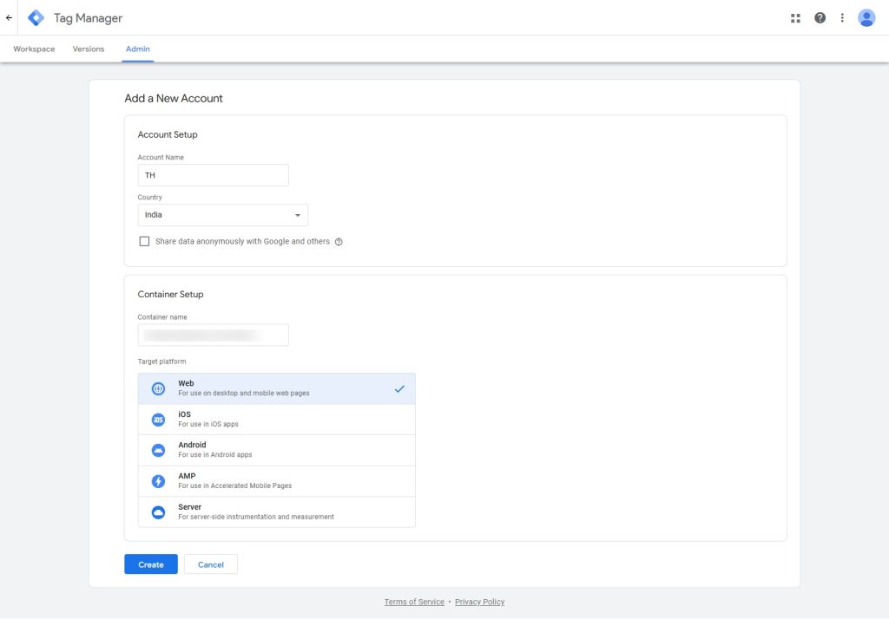Click the tooltip icon next to share data option

tap(339, 241)
